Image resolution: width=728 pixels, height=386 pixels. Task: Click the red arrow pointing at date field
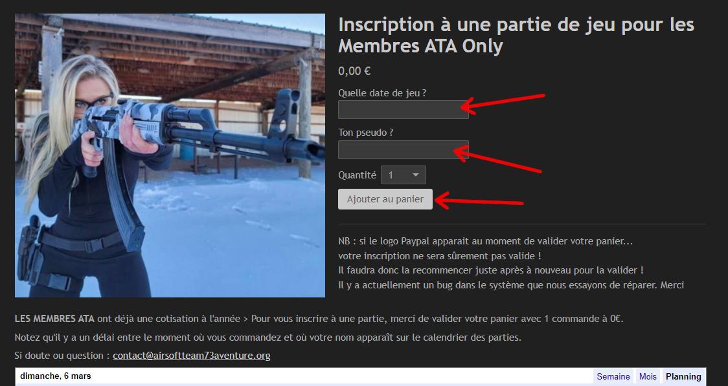tap(503, 104)
